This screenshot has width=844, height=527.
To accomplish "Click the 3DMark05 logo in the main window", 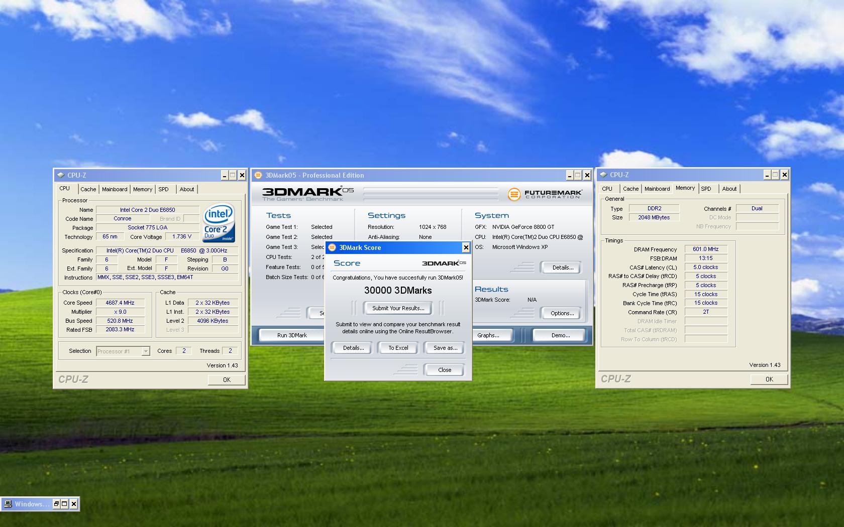I will coord(308,193).
